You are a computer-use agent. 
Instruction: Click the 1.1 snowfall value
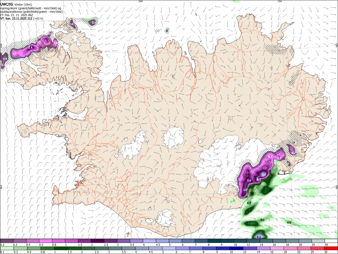[x=279, y=158]
